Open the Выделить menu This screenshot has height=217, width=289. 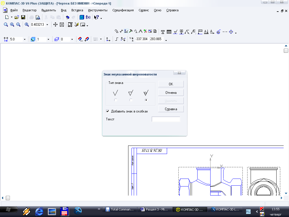[49, 10]
